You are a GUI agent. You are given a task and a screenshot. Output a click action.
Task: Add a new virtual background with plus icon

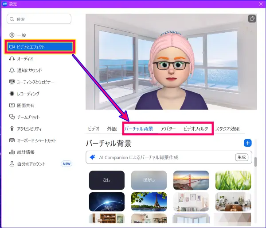pyautogui.click(x=247, y=143)
